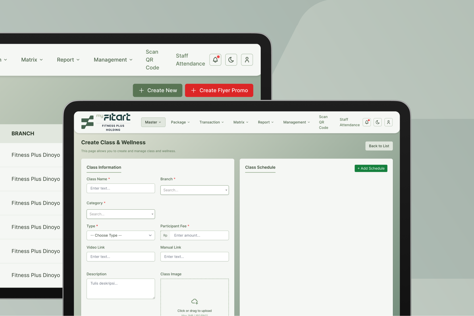This screenshot has height=316, width=474.
Task: Open the Transaction menu
Action: tap(211, 122)
